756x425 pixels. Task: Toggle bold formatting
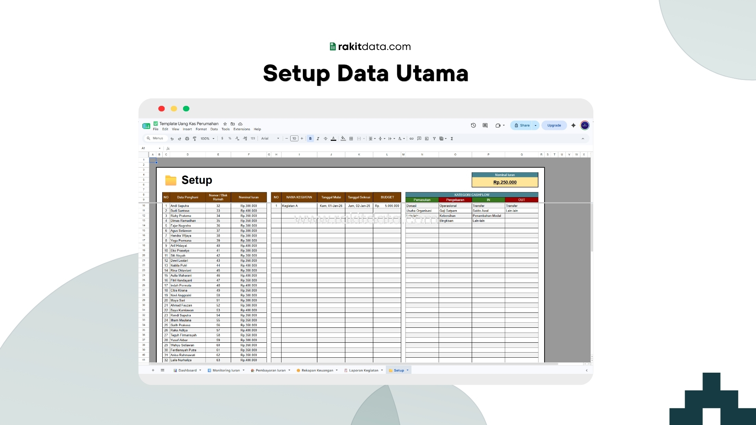pyautogui.click(x=310, y=139)
